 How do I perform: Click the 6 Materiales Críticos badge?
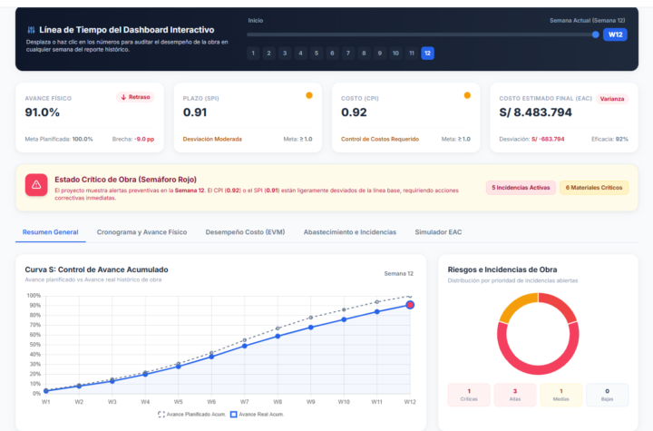[x=594, y=188]
